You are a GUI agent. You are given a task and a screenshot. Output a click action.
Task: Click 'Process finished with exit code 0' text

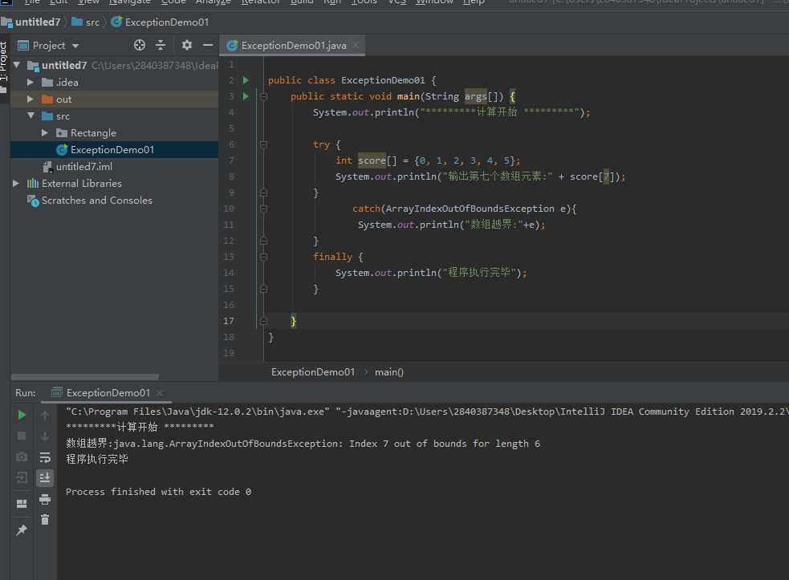[158, 492]
